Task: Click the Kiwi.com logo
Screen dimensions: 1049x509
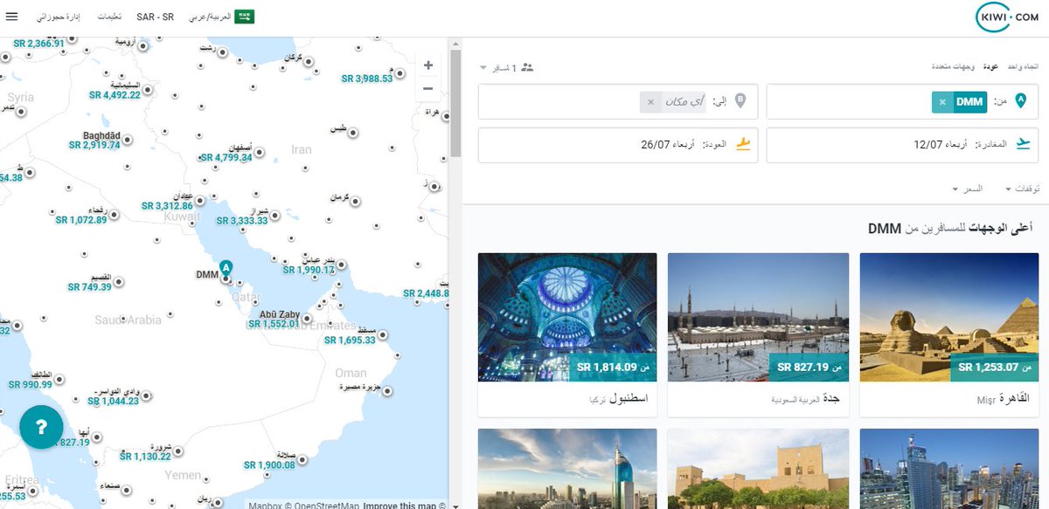Action: 1007,17
